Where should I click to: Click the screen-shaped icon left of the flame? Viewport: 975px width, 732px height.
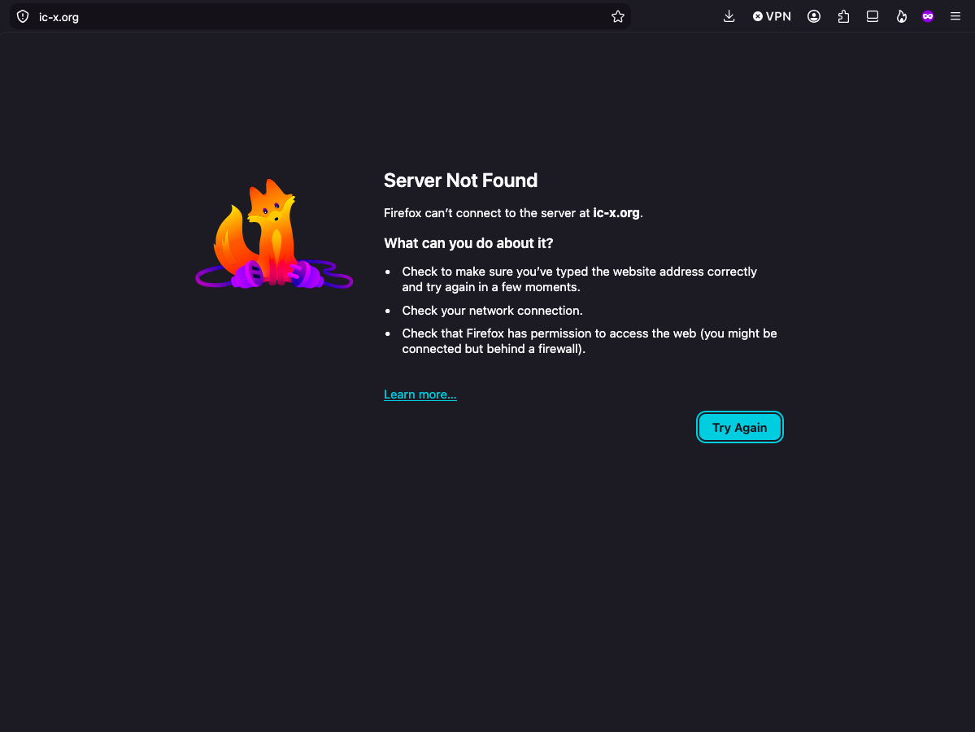click(873, 17)
